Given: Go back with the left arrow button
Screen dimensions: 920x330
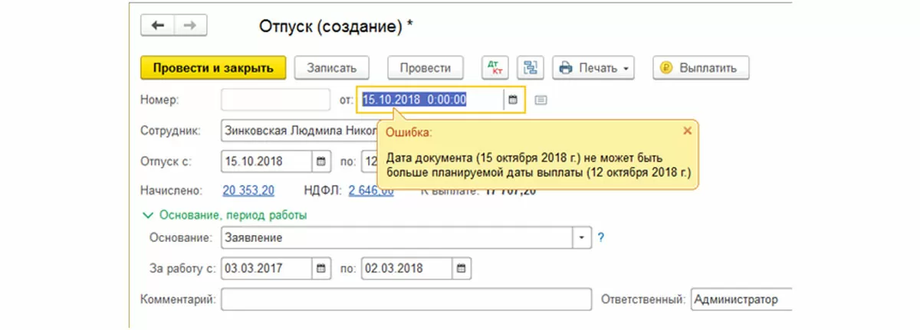Looking at the screenshot, I should (158, 25).
